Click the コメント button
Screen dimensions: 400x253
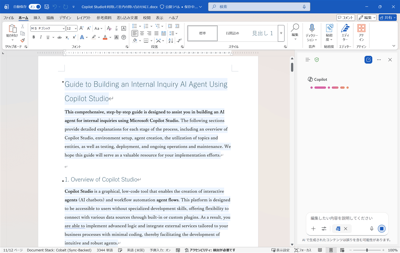point(346,18)
